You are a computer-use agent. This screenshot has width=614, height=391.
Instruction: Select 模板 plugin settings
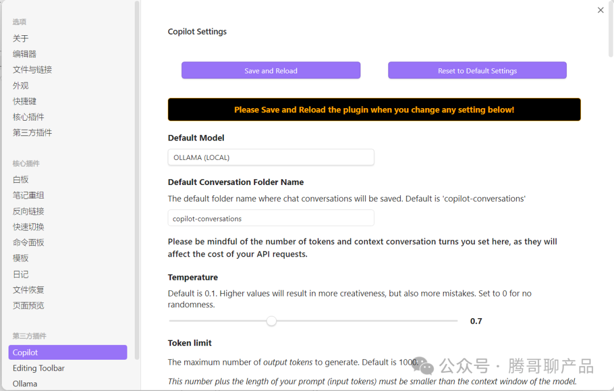tap(20, 258)
